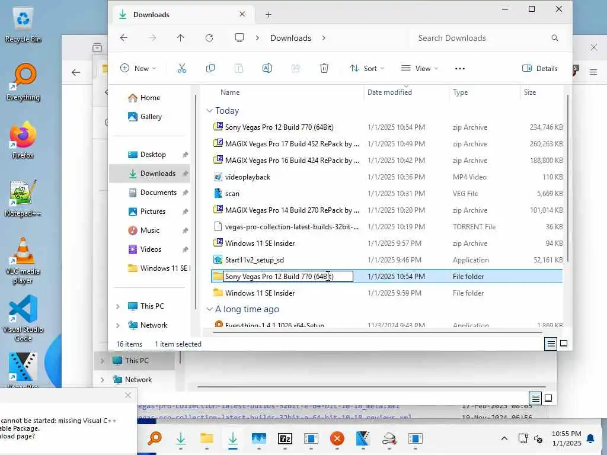Close the missing Visual C++ notification popup

(128, 395)
